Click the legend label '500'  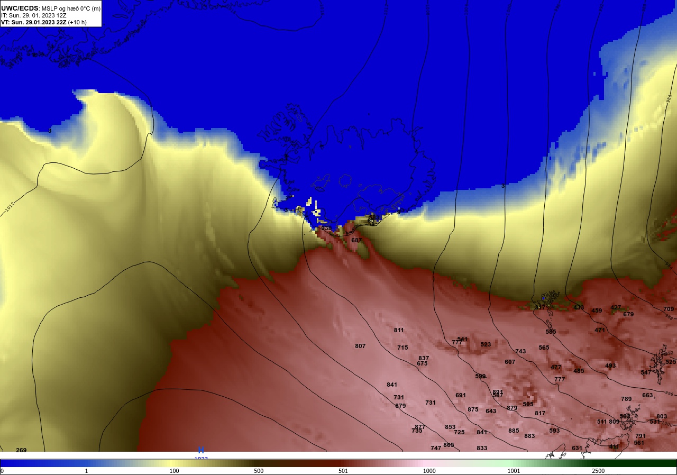click(259, 471)
